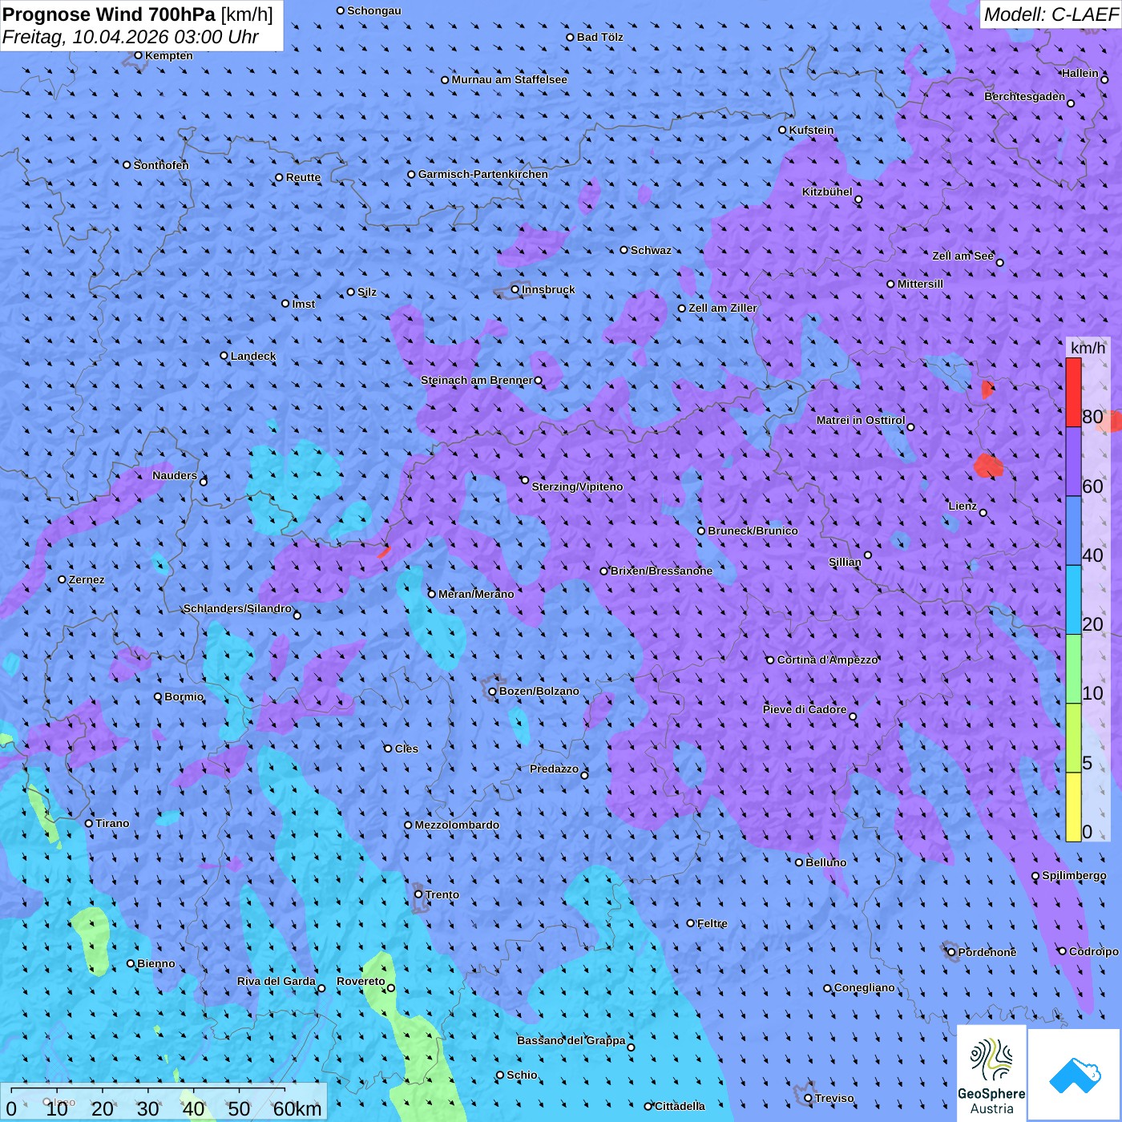Viewport: 1122px width, 1122px height.
Task: Click the Hallein city label
Action: pyautogui.click(x=1080, y=73)
